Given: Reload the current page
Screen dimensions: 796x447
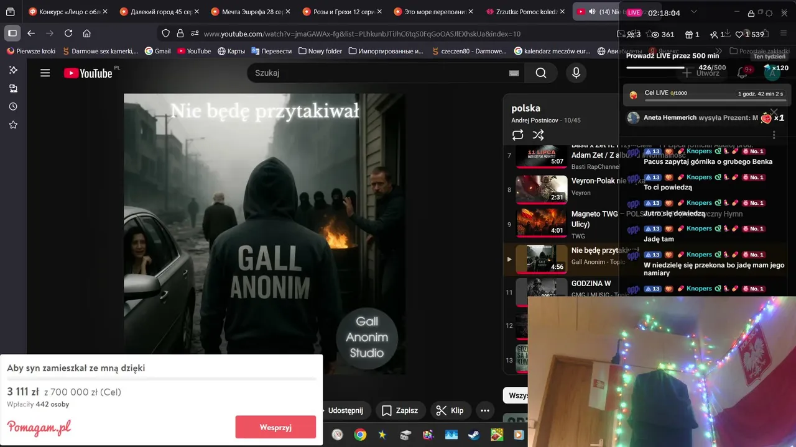Looking at the screenshot, I should point(68,34).
